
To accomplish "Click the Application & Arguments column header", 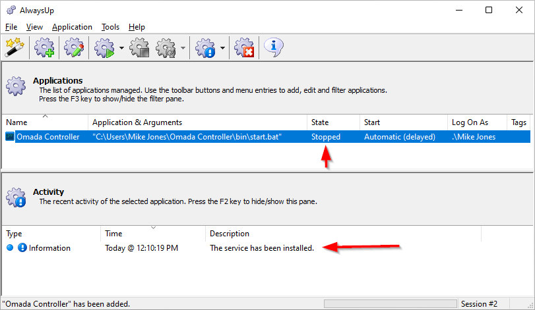I will pyautogui.click(x=197, y=122).
